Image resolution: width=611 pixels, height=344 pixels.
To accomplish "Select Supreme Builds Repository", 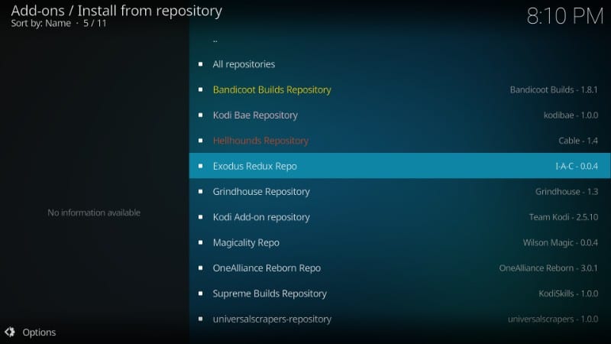I will tap(399, 294).
